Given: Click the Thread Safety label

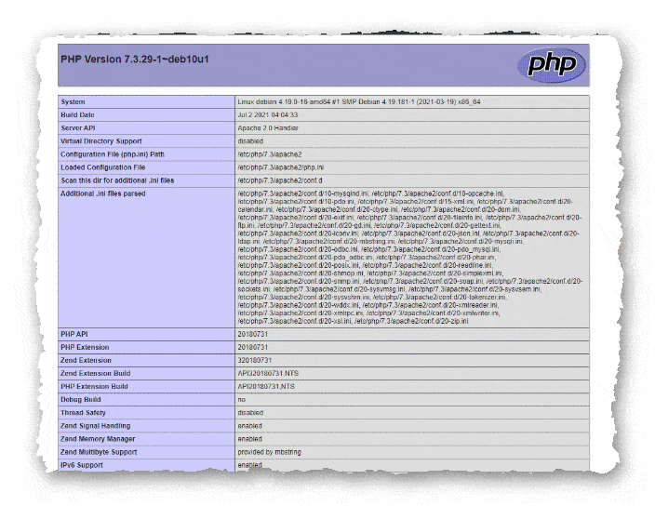Looking at the screenshot, I should (83, 413).
